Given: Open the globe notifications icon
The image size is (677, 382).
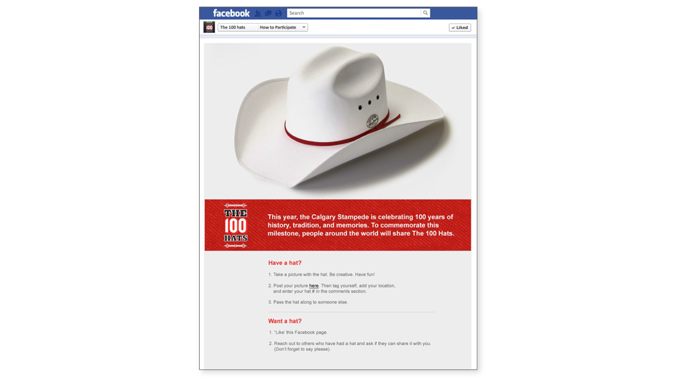Looking at the screenshot, I should [x=278, y=13].
